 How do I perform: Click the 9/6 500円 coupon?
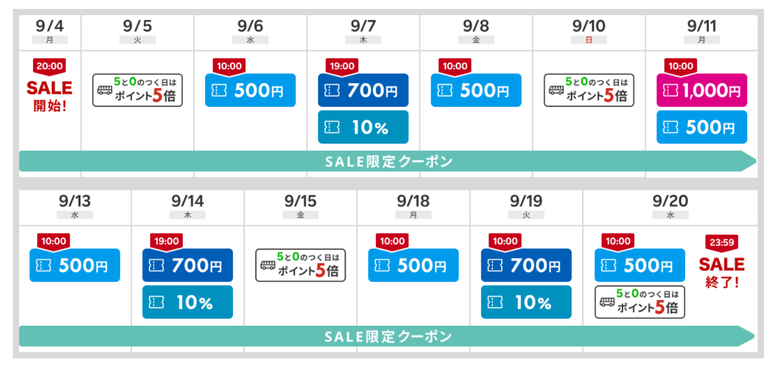(250, 91)
